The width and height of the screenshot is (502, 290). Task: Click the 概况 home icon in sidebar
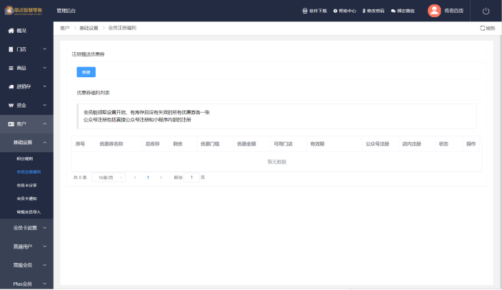11,31
